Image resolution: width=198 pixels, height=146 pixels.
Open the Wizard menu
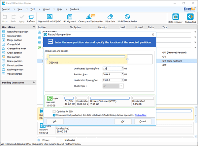46,9
